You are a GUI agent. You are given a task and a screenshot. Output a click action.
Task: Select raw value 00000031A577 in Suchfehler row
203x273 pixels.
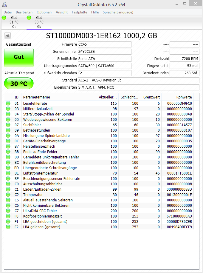179,125
